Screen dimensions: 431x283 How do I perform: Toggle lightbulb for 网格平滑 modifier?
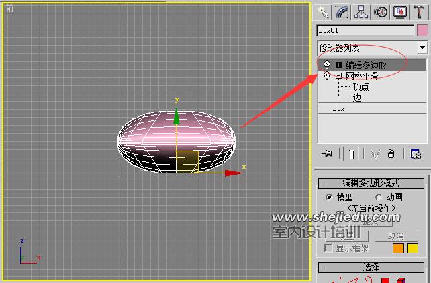click(x=326, y=76)
